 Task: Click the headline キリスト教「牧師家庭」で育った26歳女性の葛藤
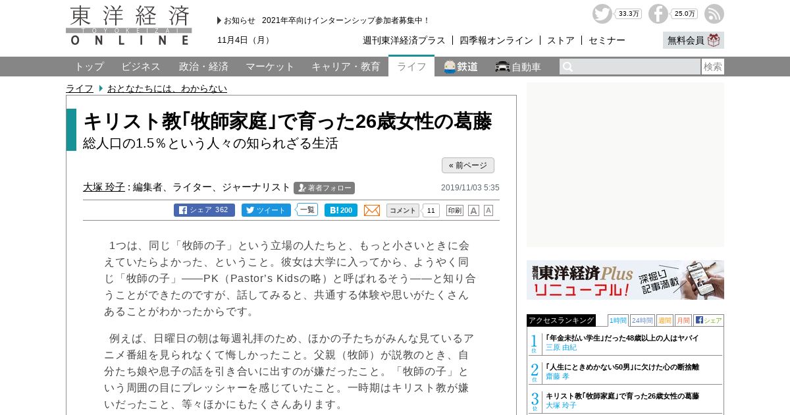(287, 121)
